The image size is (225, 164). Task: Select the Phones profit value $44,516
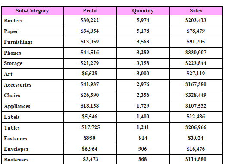point(90,53)
